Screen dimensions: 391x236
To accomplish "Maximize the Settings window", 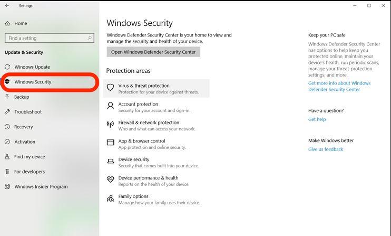I will coord(369,5).
